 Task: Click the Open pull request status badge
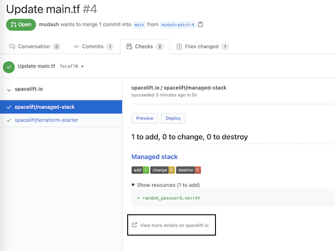pos(21,24)
